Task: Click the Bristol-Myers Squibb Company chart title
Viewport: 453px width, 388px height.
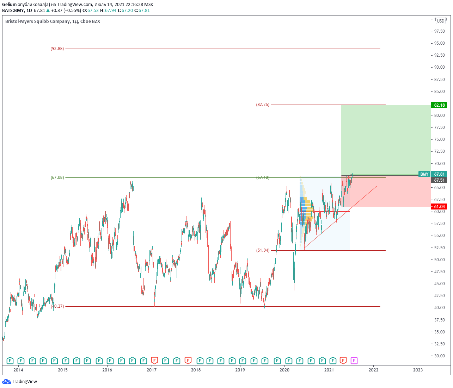Action: click(38, 21)
